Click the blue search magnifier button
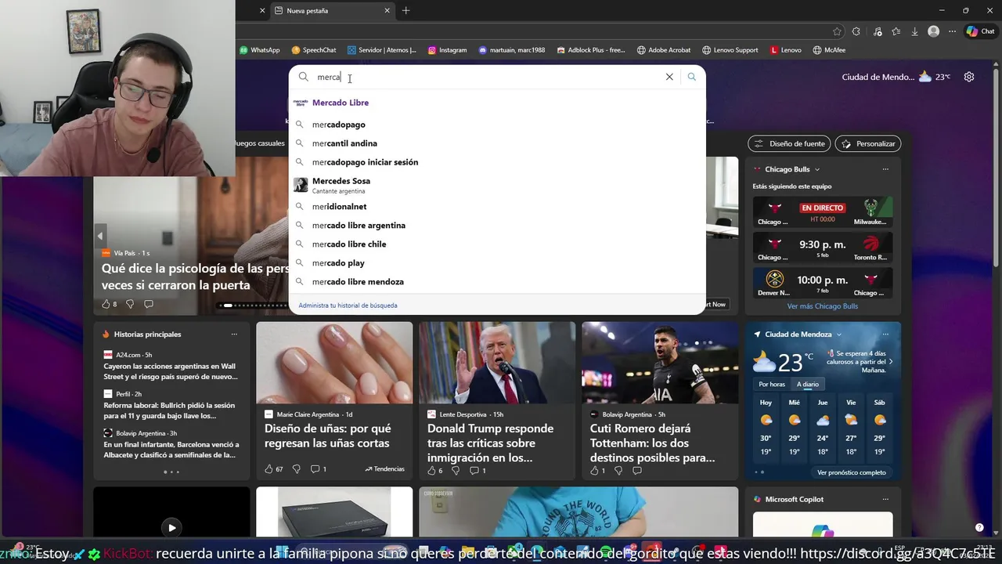This screenshot has width=1002, height=564. [x=691, y=77]
